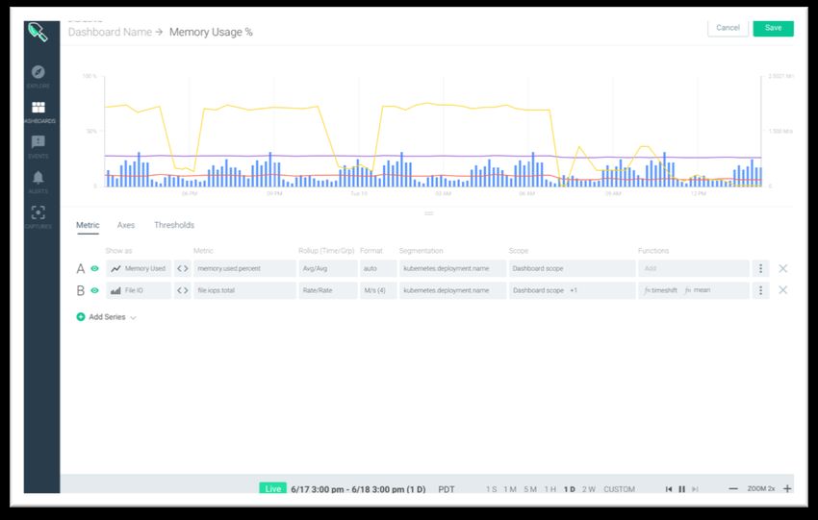Switch to the Axes tab
Image resolution: width=818 pixels, height=520 pixels.
pyautogui.click(x=126, y=225)
